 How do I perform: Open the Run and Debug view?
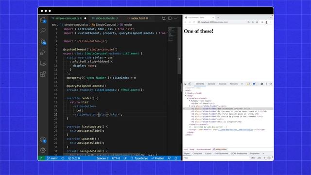(43, 52)
